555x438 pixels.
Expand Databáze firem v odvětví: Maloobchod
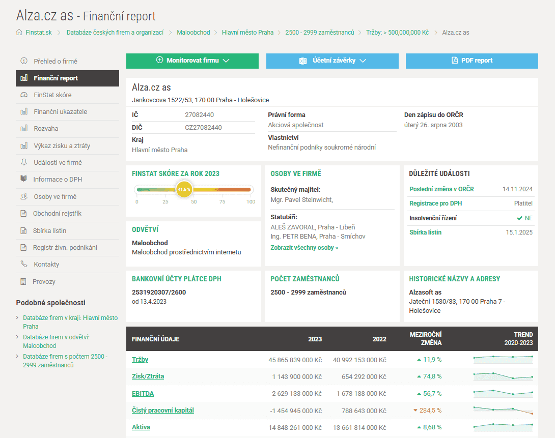pyautogui.click(x=57, y=341)
